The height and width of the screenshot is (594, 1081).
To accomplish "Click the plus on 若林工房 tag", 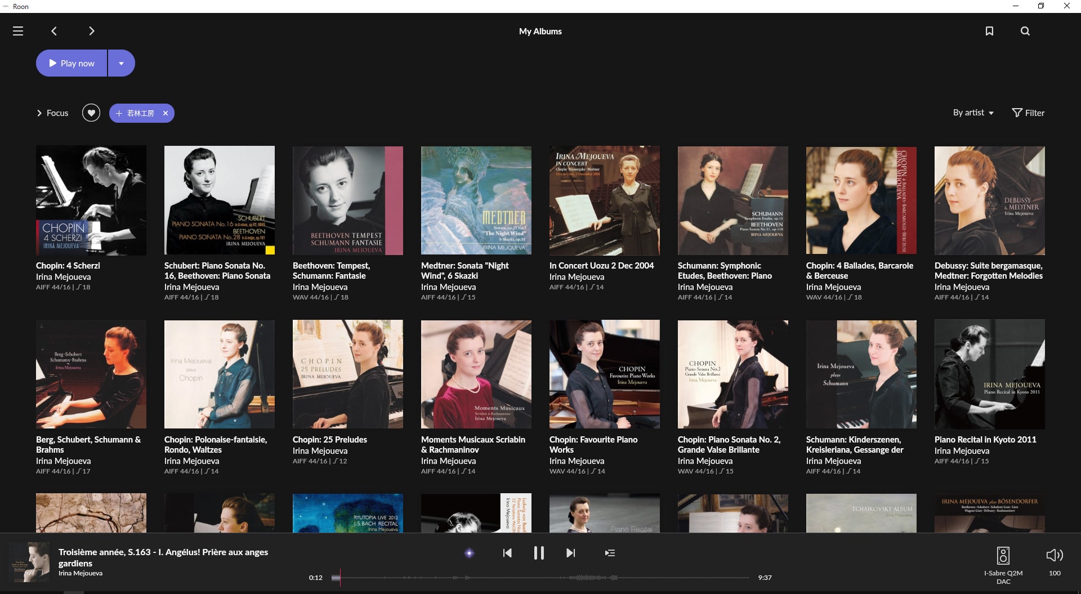I will (x=119, y=113).
